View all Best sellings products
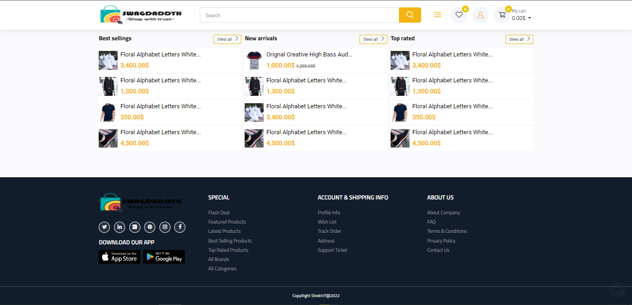The width and height of the screenshot is (632, 305). [227, 39]
